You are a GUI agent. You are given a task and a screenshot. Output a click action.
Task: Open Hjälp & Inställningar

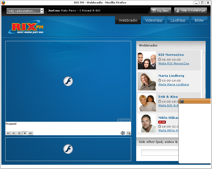(x=191, y=10)
